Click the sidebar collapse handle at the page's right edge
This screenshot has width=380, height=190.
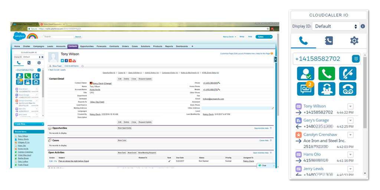point(276,59)
